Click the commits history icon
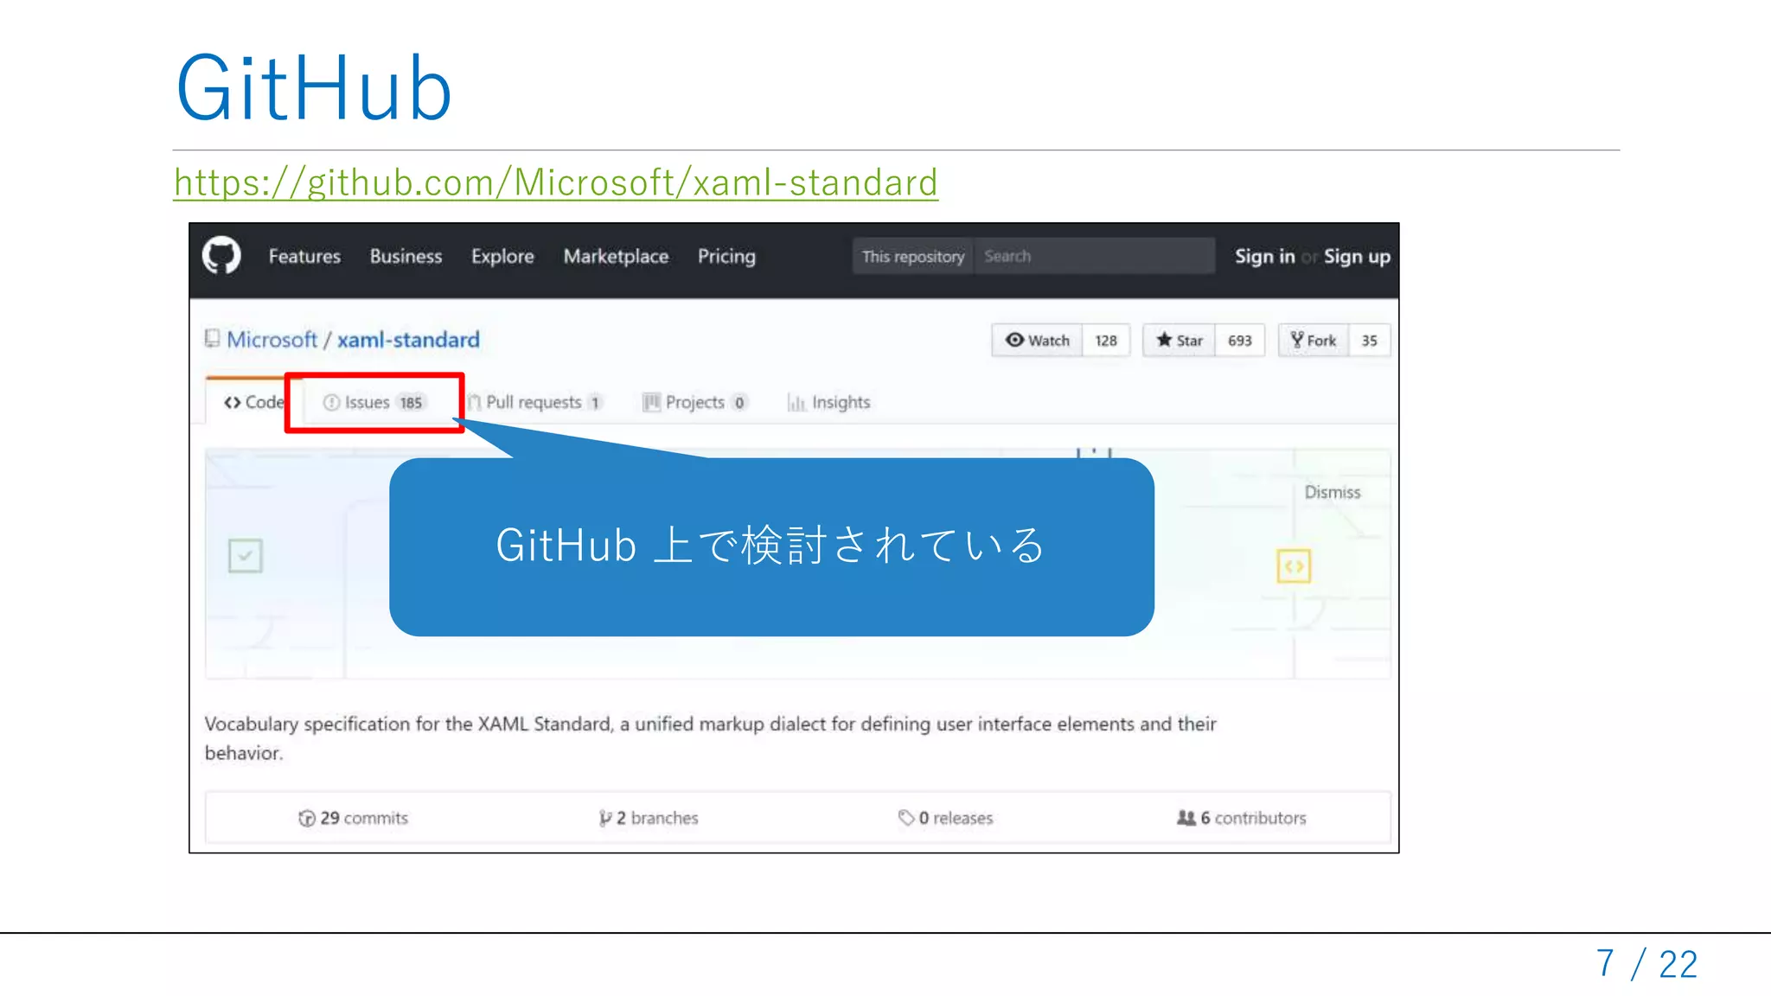The height and width of the screenshot is (996, 1771). 307,818
